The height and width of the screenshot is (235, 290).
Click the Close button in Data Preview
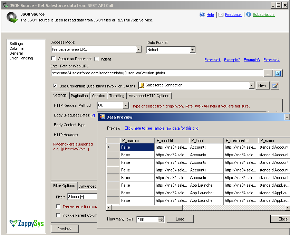click(x=281, y=219)
